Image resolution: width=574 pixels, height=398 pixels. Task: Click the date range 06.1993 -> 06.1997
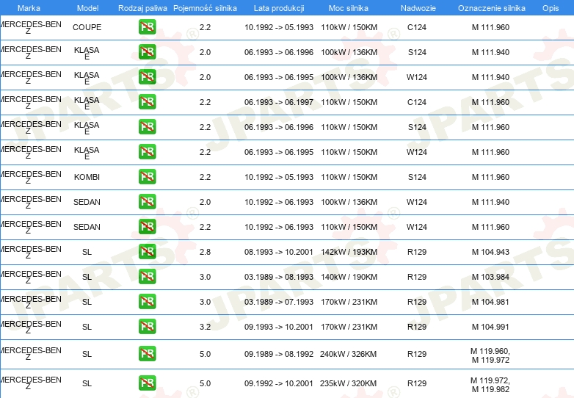pyautogui.click(x=279, y=102)
